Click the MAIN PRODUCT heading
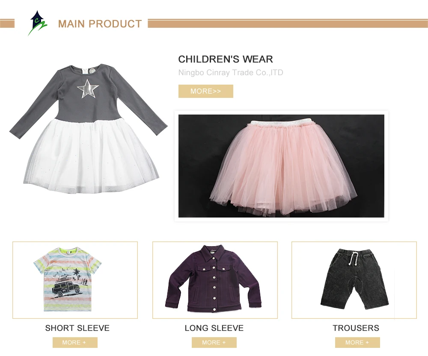 pos(100,24)
